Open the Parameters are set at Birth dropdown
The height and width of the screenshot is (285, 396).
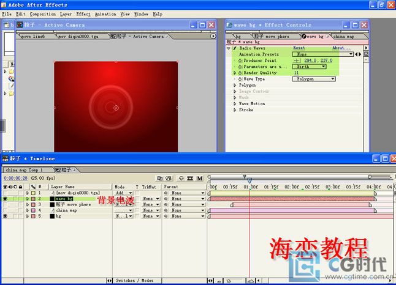309,67
